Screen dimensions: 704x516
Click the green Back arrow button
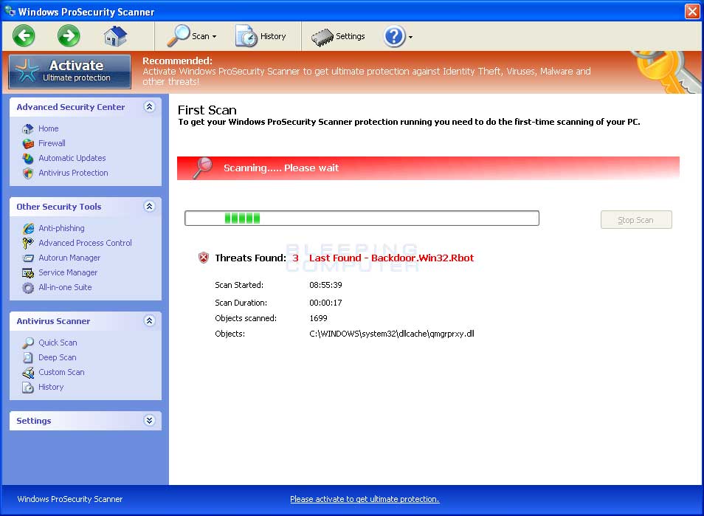pos(24,36)
